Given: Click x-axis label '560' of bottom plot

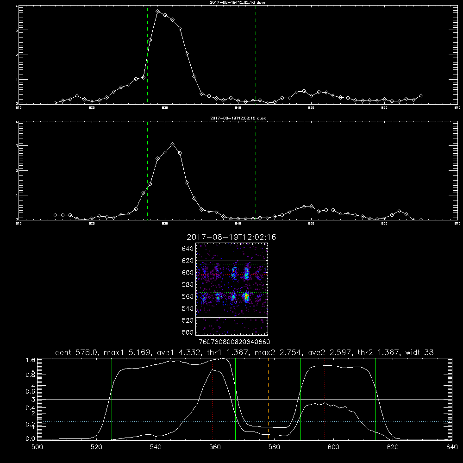Looking at the screenshot, I should (215, 447).
